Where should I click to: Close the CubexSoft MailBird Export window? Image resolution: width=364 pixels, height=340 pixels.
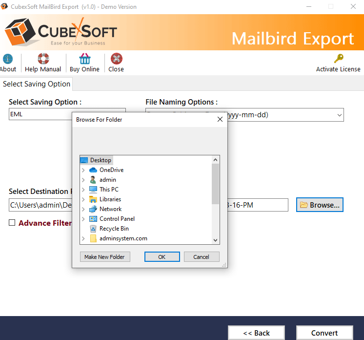pyautogui.click(x=353, y=6)
